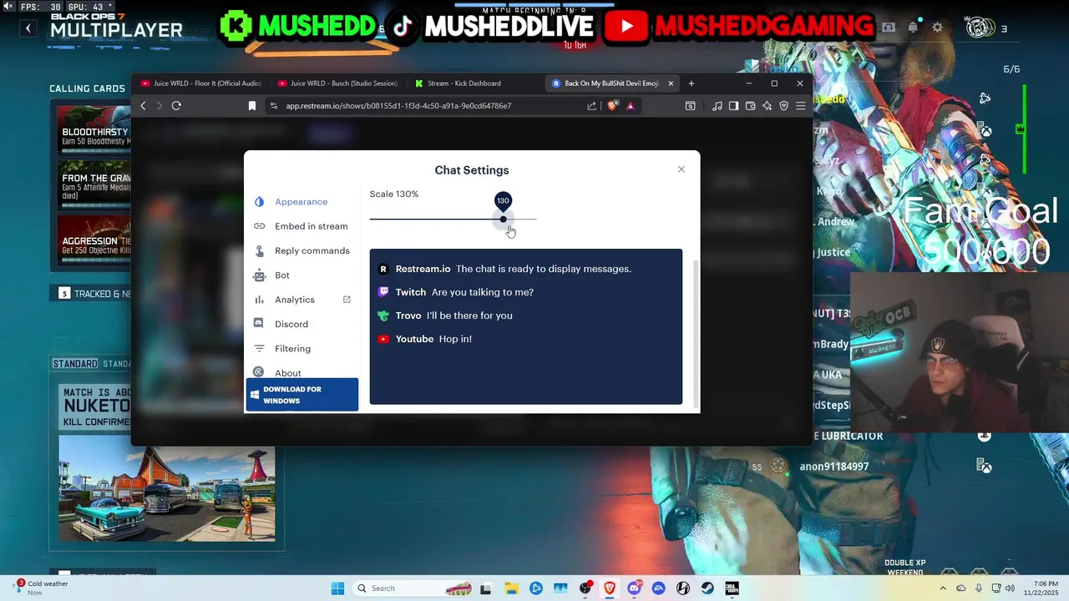Click the Youtube 'Hop in!' preview message
Screen dimensions: 1069x601
pos(425,339)
